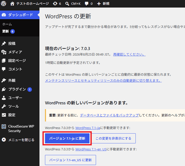The width and height of the screenshot is (185, 166).
Task: Open ツール menu label
Action: point(14,106)
